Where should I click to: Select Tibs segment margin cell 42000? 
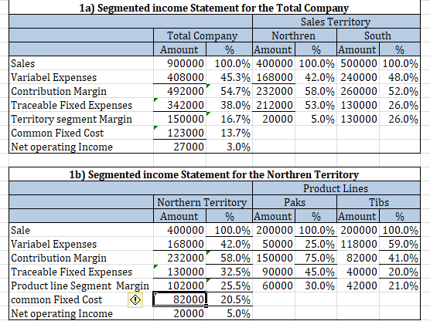tap(358, 286)
